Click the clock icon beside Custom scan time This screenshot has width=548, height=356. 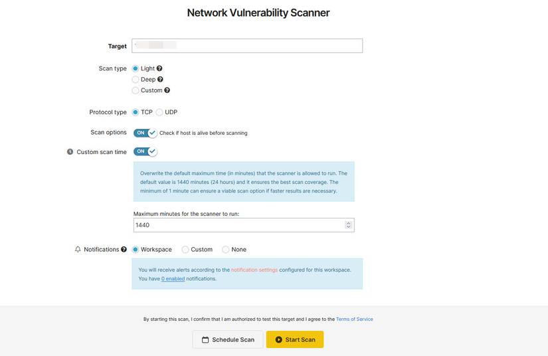point(70,152)
